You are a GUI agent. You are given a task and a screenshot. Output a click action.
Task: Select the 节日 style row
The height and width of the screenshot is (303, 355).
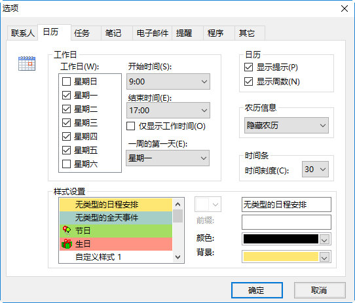116,231
